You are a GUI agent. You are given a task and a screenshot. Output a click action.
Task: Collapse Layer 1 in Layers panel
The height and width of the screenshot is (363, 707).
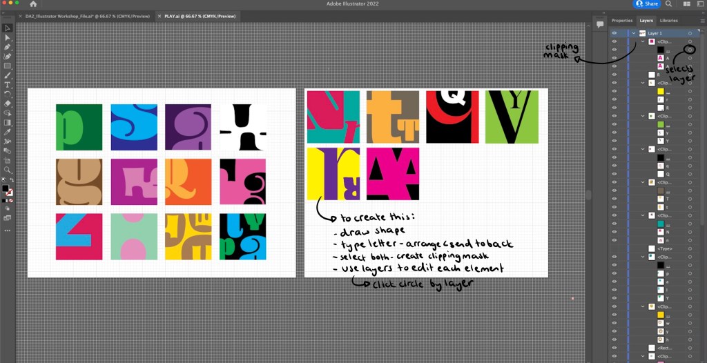point(633,33)
